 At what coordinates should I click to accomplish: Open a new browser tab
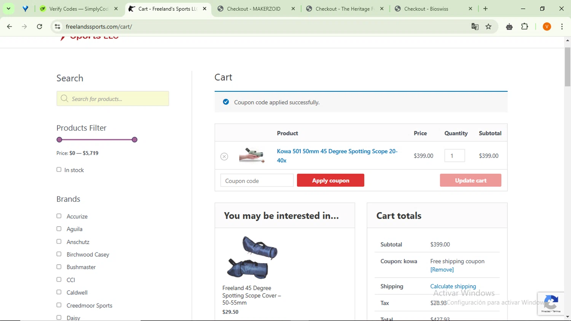point(485,9)
